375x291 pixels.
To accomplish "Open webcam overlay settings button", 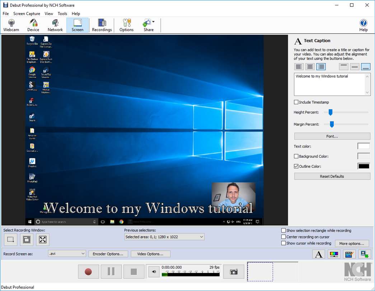I will (x=365, y=254).
